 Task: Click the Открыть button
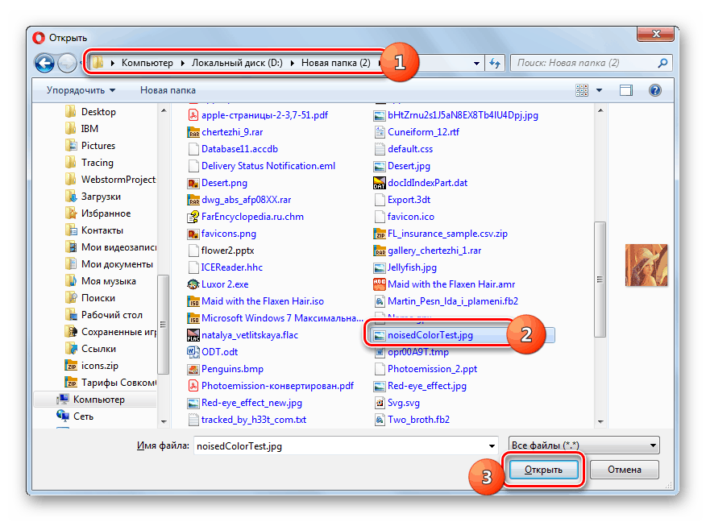click(x=543, y=470)
